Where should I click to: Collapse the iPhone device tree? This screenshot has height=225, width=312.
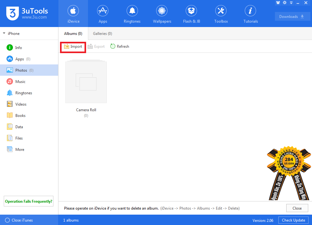point(4,33)
